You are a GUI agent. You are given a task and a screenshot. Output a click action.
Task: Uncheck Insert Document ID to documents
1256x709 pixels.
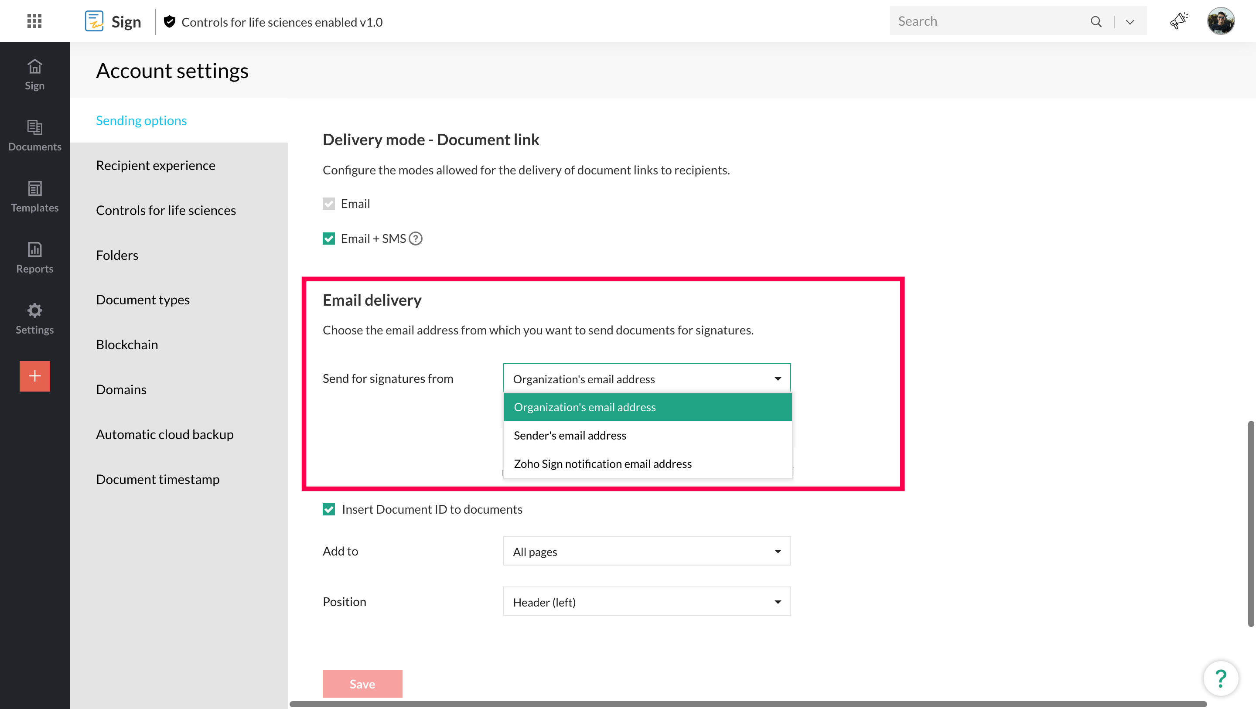[329, 509]
